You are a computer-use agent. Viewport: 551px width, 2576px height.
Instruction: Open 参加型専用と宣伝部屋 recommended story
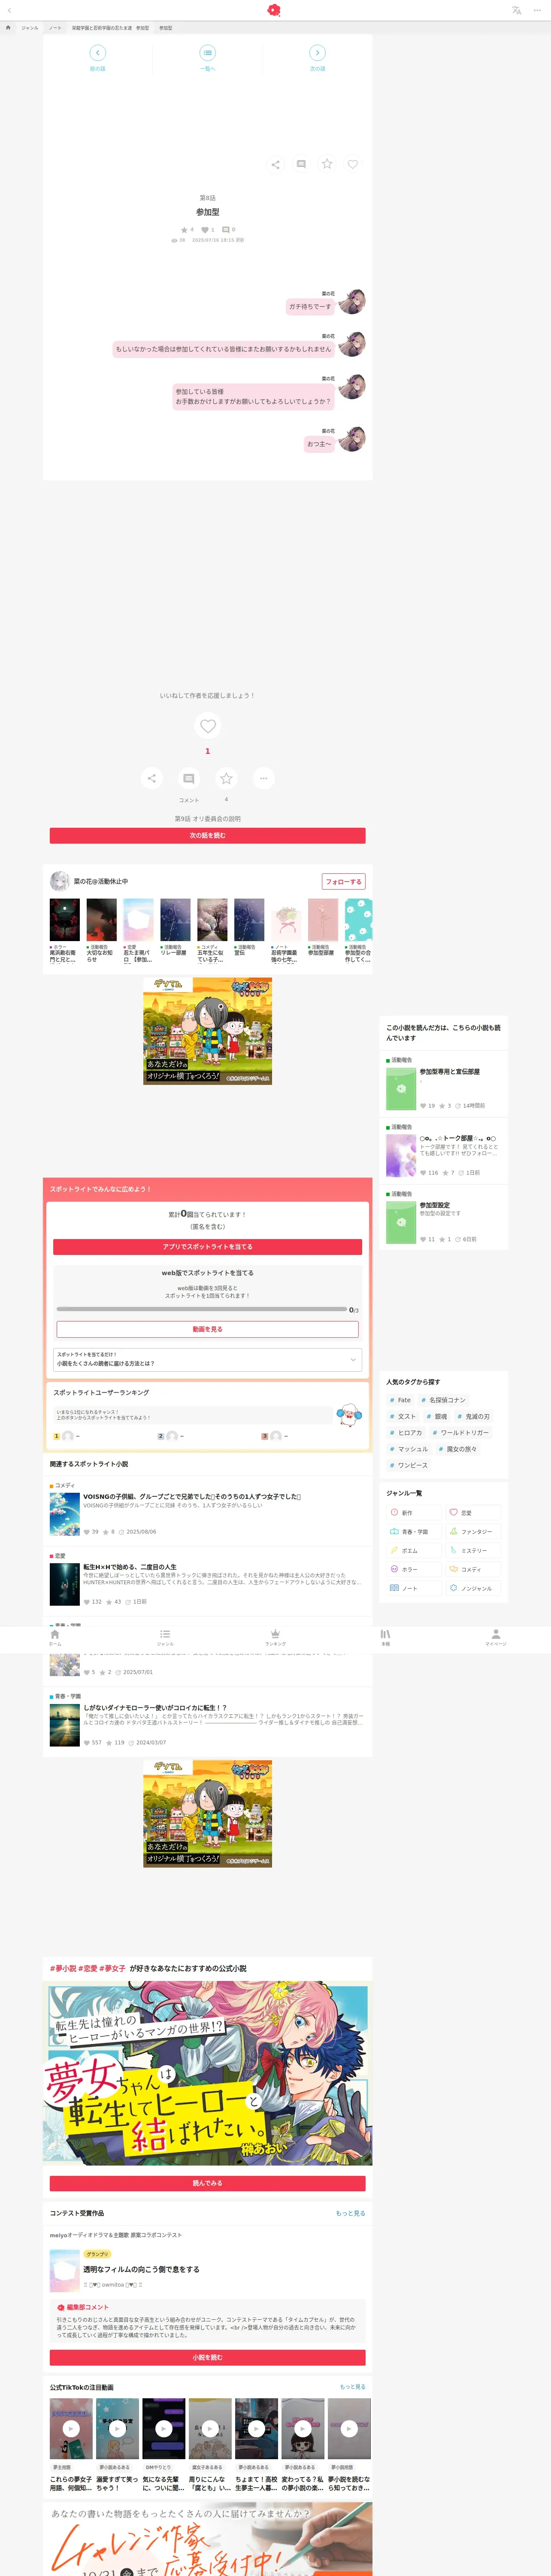click(443, 1085)
